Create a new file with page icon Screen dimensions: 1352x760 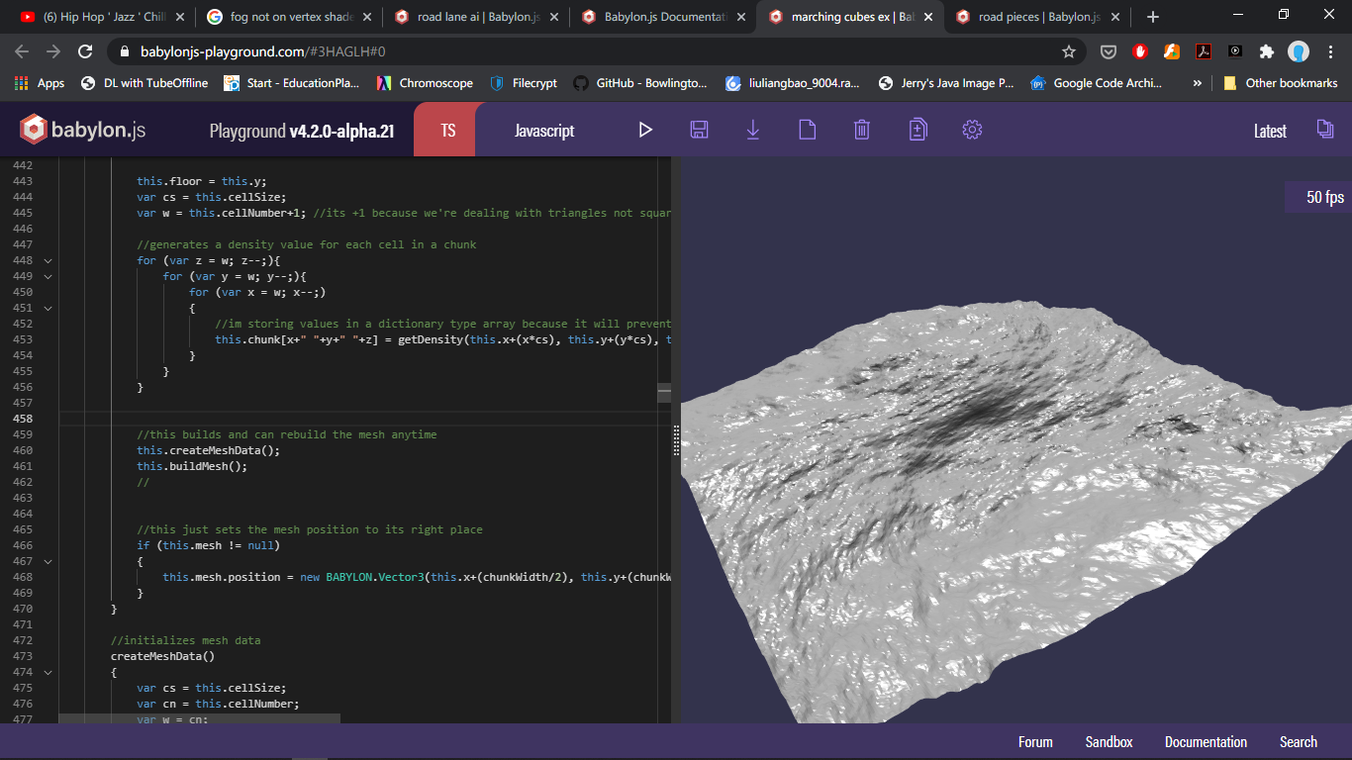pyautogui.click(x=807, y=130)
